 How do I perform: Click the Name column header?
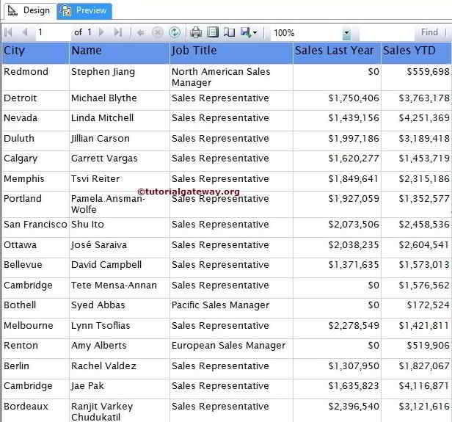coord(120,53)
